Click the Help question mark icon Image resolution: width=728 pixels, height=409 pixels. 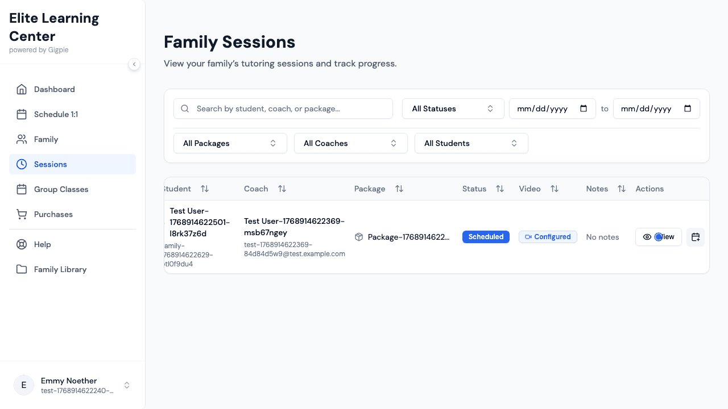click(22, 244)
